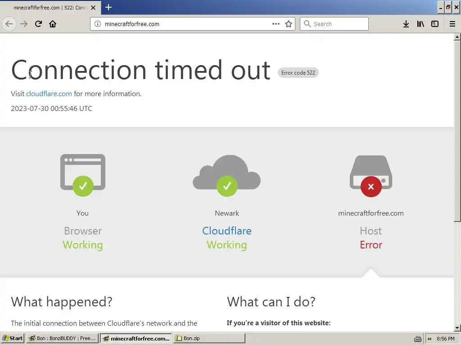Viewport: 461px width, 345px height.
Task: Go back to the previous page
Action: coord(9,24)
